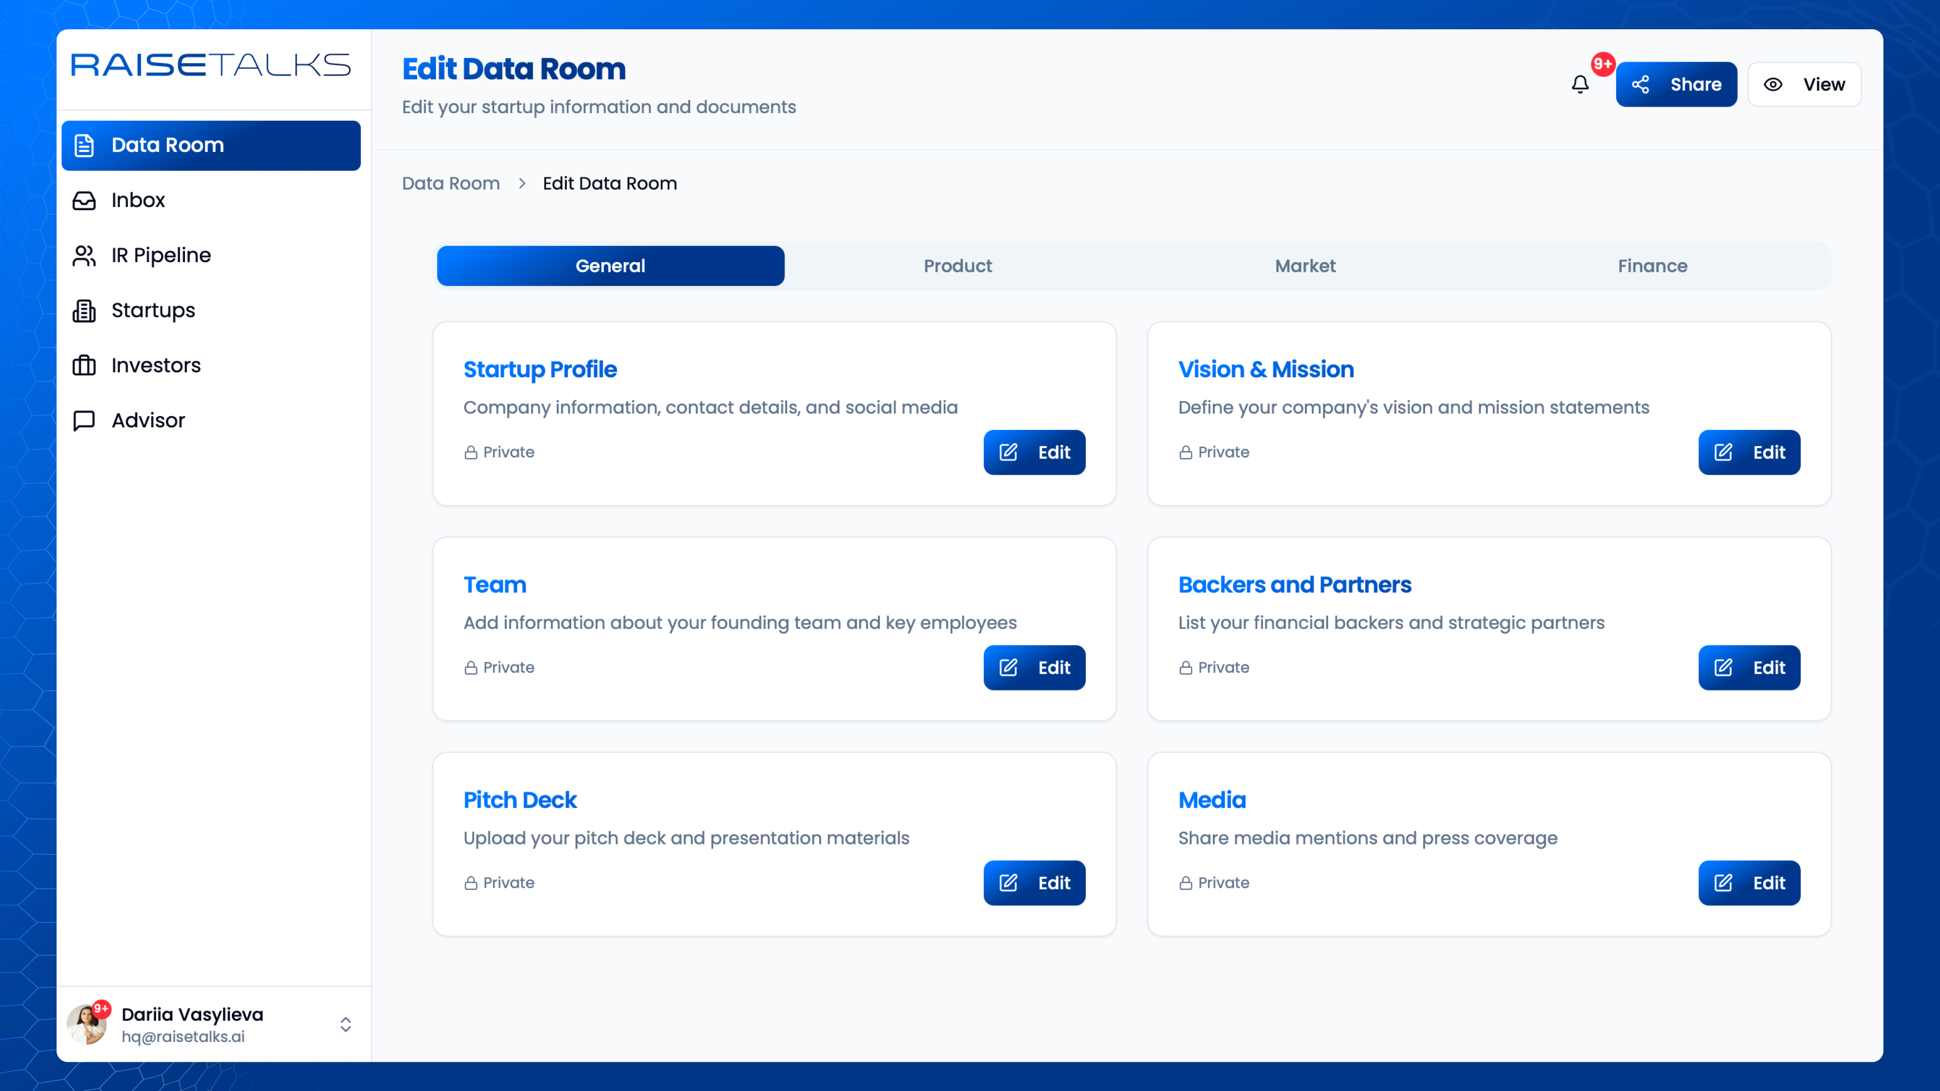
Task: Toggle Private status on Pitch Deck card
Action: (x=499, y=883)
